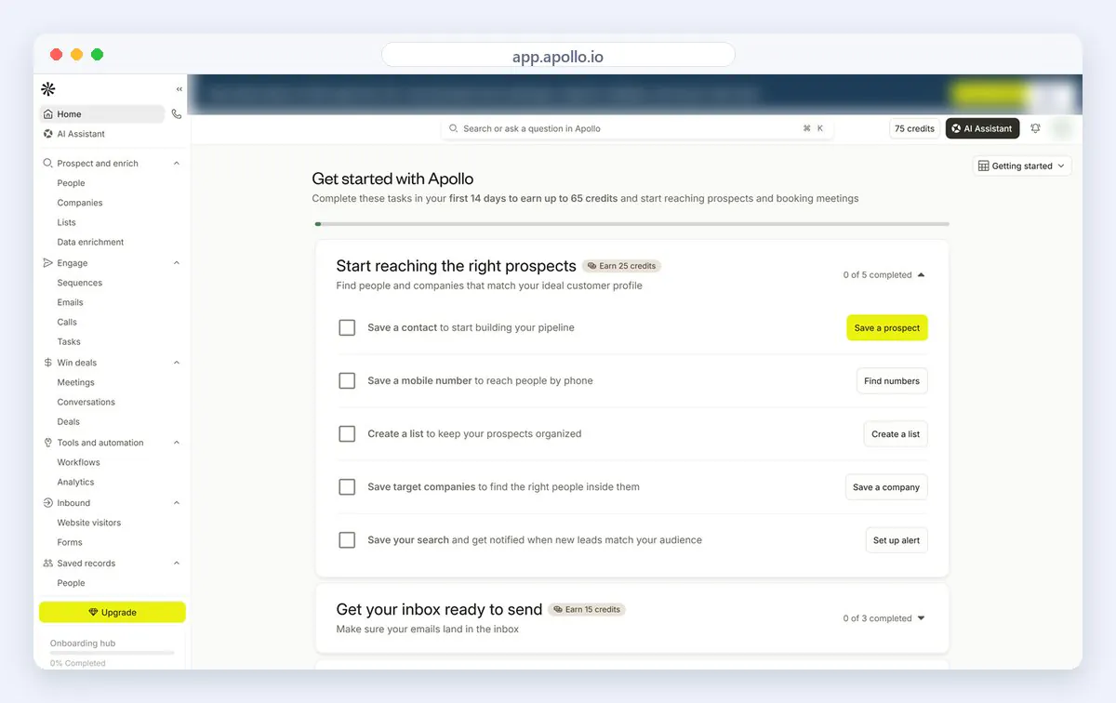
Task: Click the Win deals dollar icon
Action: tap(48, 363)
